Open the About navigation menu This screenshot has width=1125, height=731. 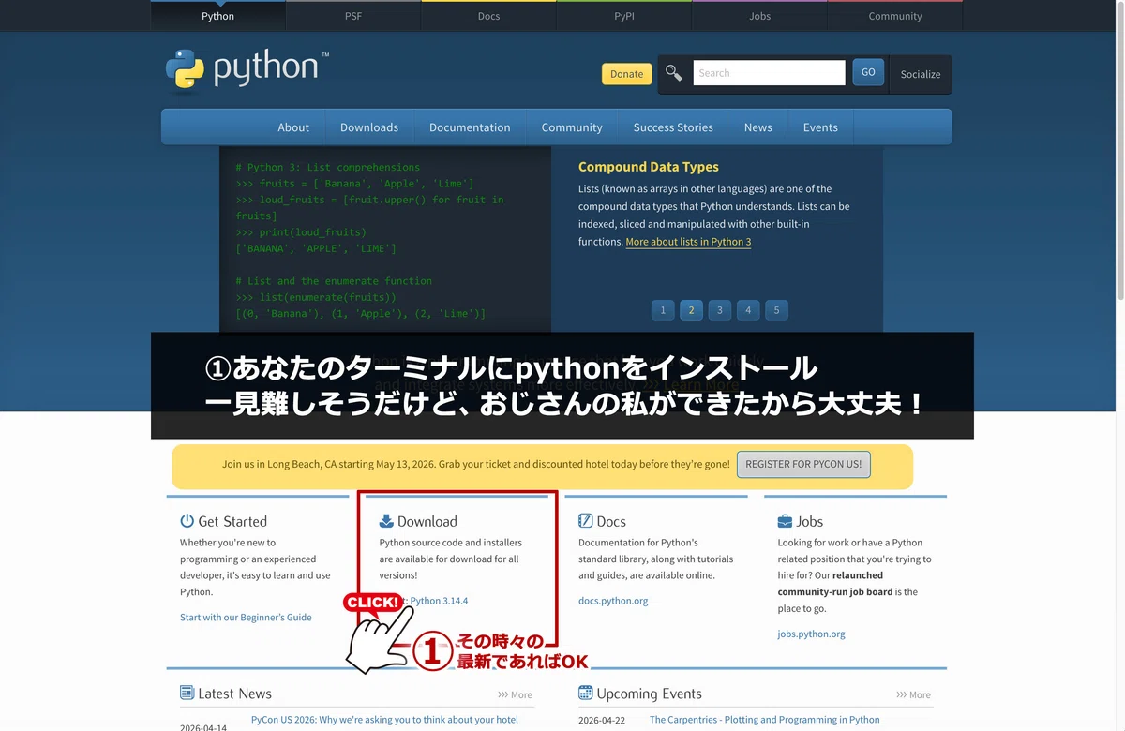[x=293, y=127]
